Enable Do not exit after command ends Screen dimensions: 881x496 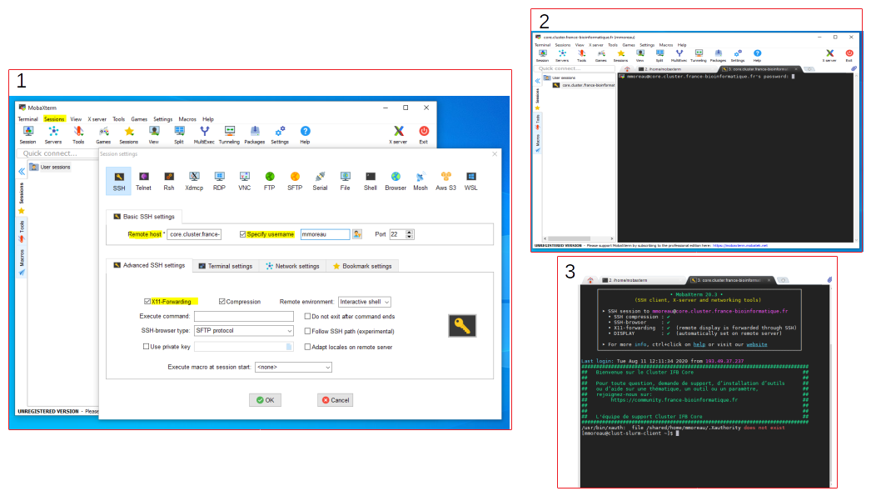307,316
